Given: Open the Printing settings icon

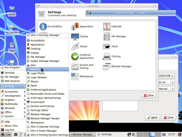Looking at the screenshot, I should coord(107,56).
